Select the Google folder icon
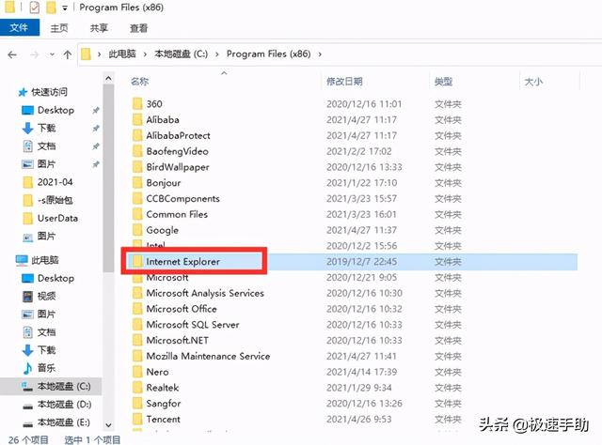Screen dimensions: 602x445 pos(137,230)
